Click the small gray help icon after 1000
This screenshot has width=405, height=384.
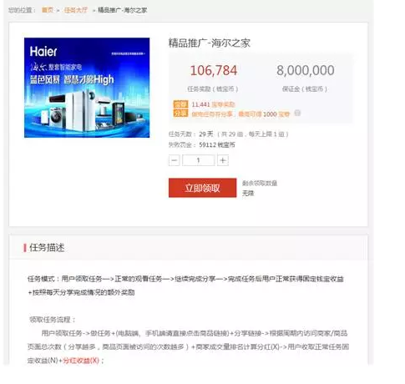pyautogui.click(x=297, y=113)
